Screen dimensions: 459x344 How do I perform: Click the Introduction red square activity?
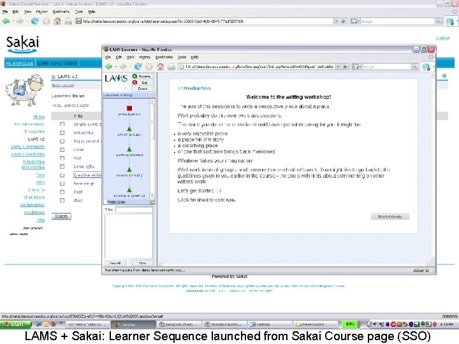point(129,108)
